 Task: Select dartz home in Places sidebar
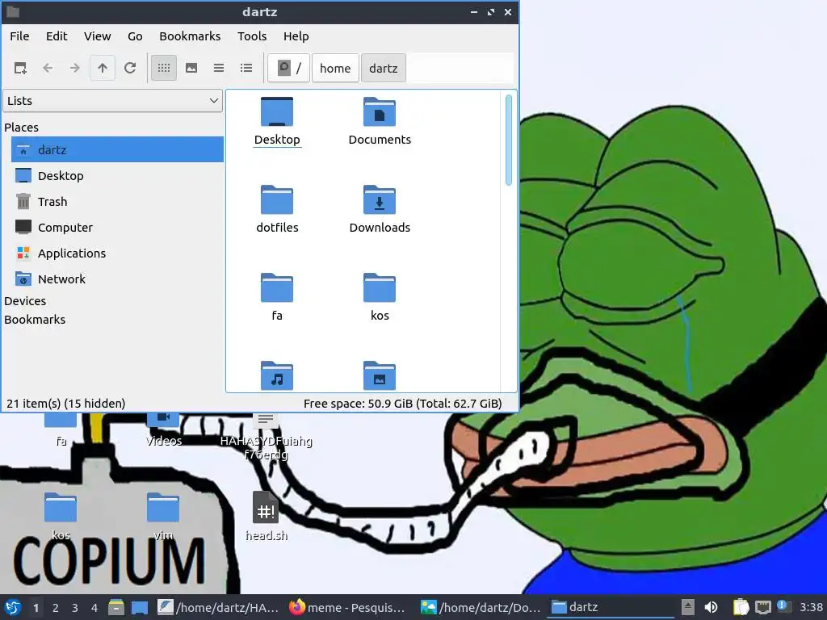click(118, 149)
